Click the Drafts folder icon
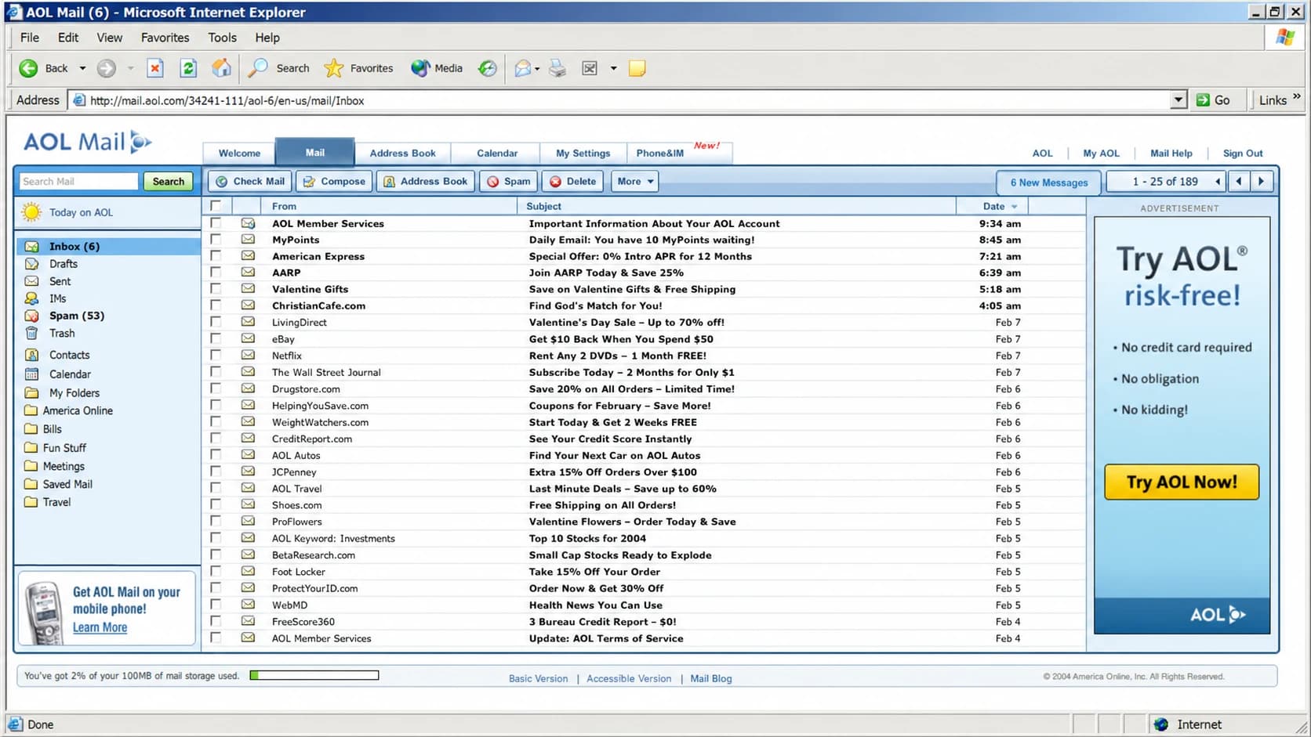The height and width of the screenshot is (737, 1311). (x=32, y=264)
